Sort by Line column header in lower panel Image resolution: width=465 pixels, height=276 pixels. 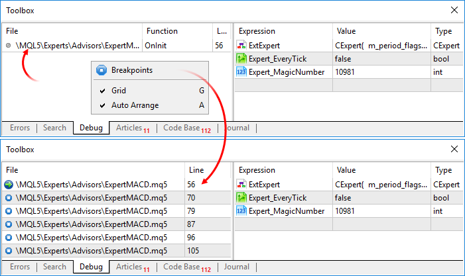click(197, 170)
